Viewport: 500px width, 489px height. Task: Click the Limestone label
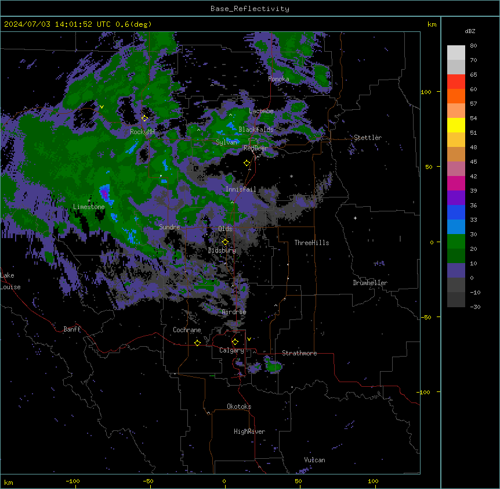(89, 207)
